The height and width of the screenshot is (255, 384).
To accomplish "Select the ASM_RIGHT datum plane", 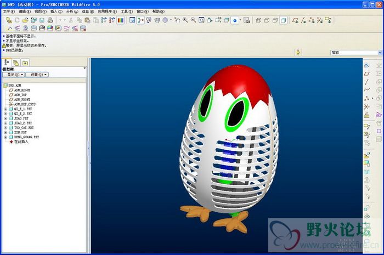I will click(22, 90).
